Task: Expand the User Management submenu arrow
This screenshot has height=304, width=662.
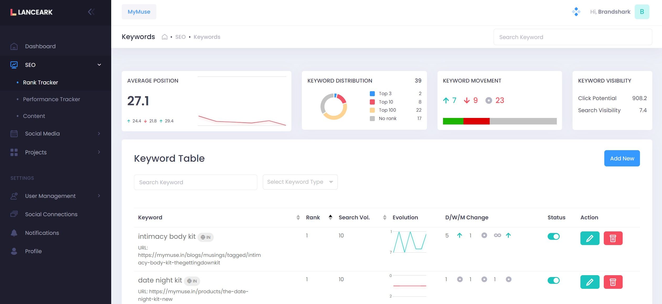Action: [x=99, y=196]
